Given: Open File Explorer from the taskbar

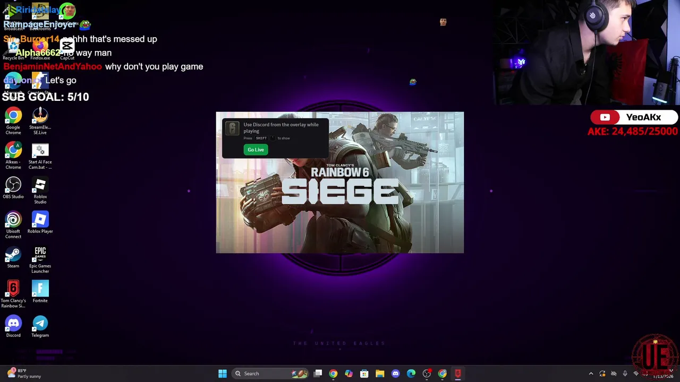Looking at the screenshot, I should point(380,374).
